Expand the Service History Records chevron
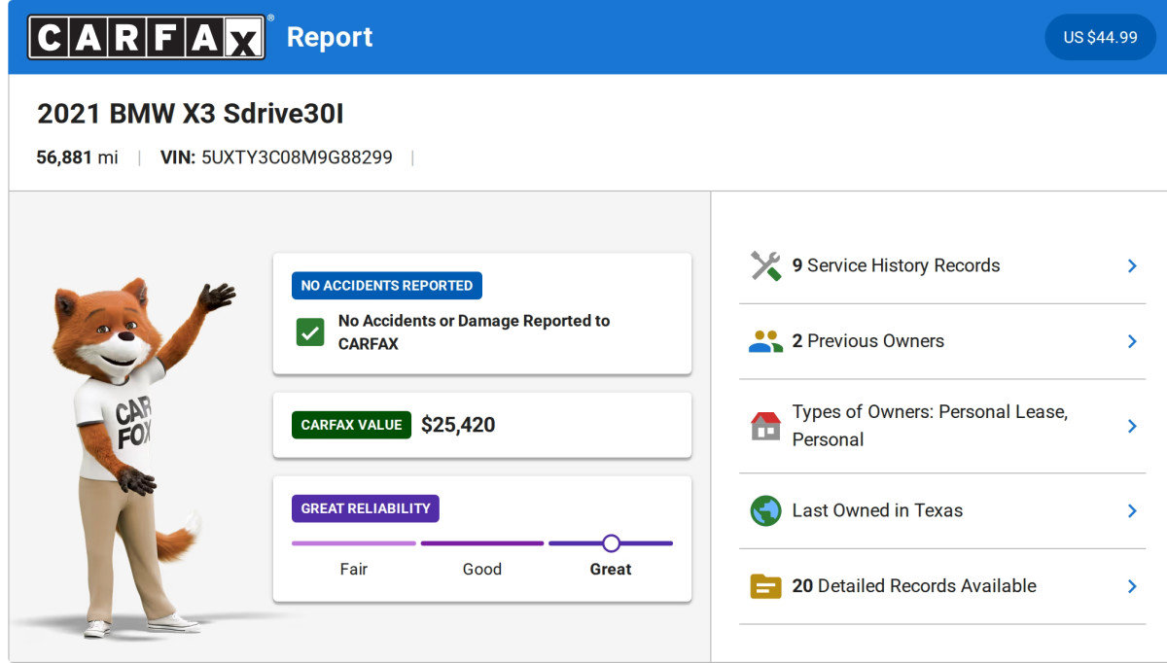This screenshot has height=663, width=1167. [1132, 265]
